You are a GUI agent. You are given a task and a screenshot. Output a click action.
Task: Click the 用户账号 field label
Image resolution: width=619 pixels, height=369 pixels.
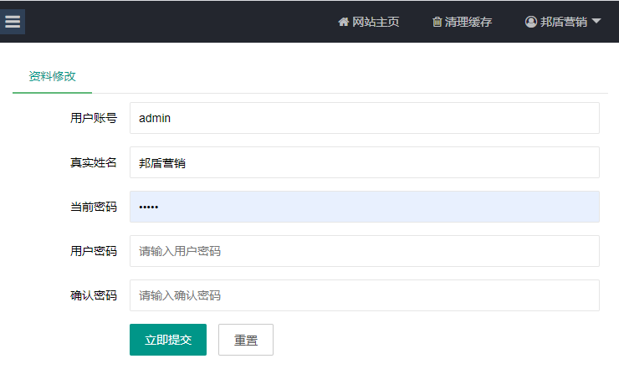pos(94,118)
